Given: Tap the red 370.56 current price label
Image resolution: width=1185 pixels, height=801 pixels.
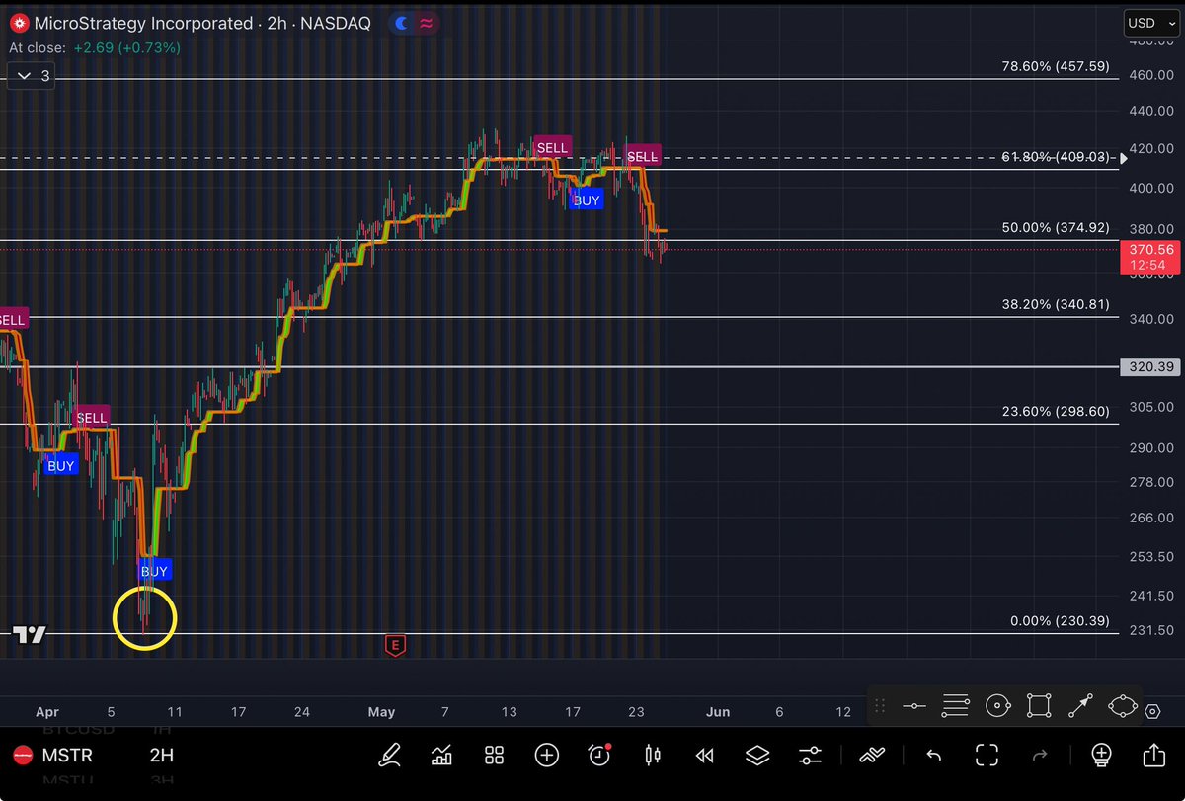Looking at the screenshot, I should click(1149, 259).
